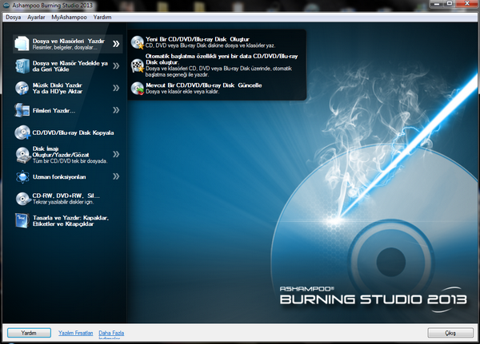
Task: Click the Çıkış button
Action: (x=450, y=332)
